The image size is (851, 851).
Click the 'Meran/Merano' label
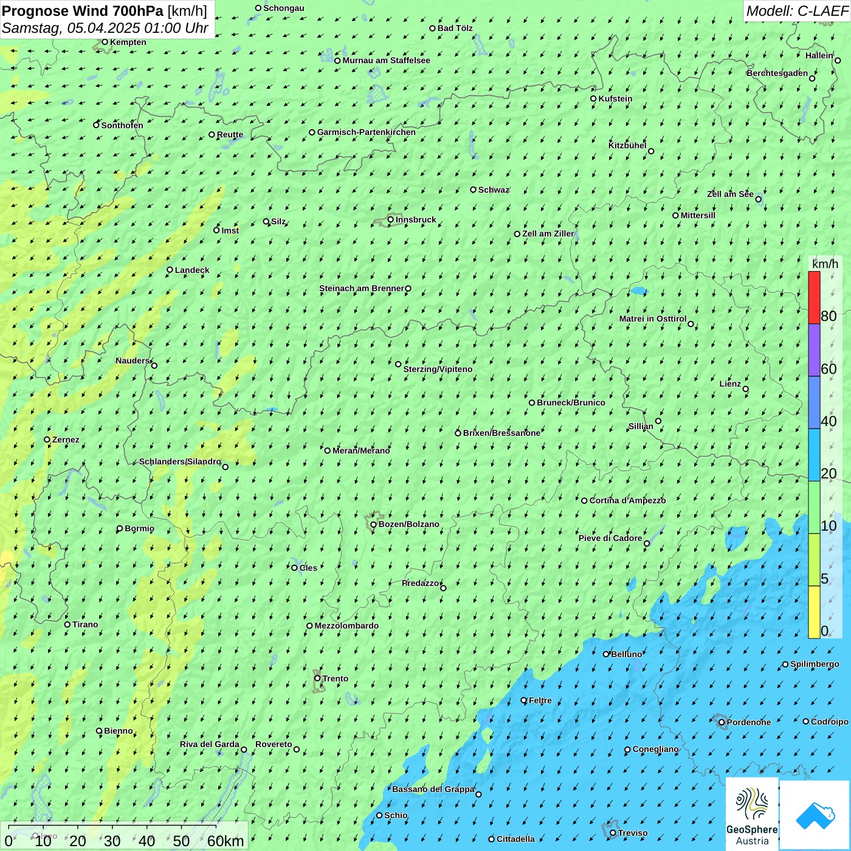361,450
